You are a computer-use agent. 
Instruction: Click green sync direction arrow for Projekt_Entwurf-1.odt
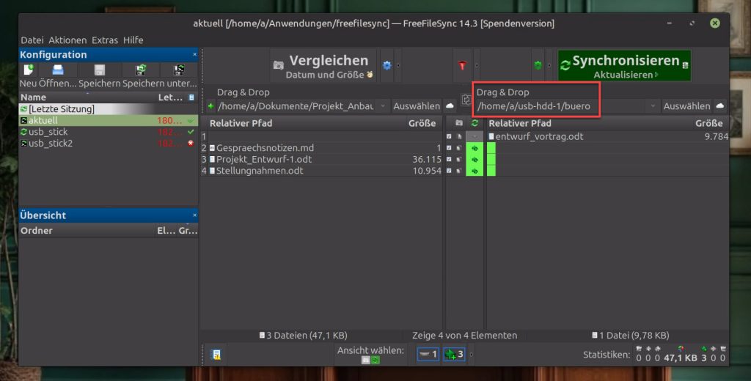475,160
